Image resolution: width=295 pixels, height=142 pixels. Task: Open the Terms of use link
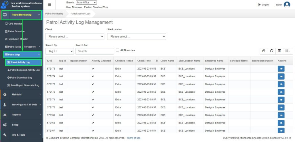point(134,138)
